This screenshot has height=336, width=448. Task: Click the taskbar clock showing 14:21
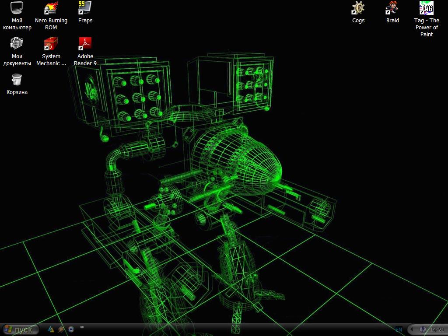(x=437, y=329)
